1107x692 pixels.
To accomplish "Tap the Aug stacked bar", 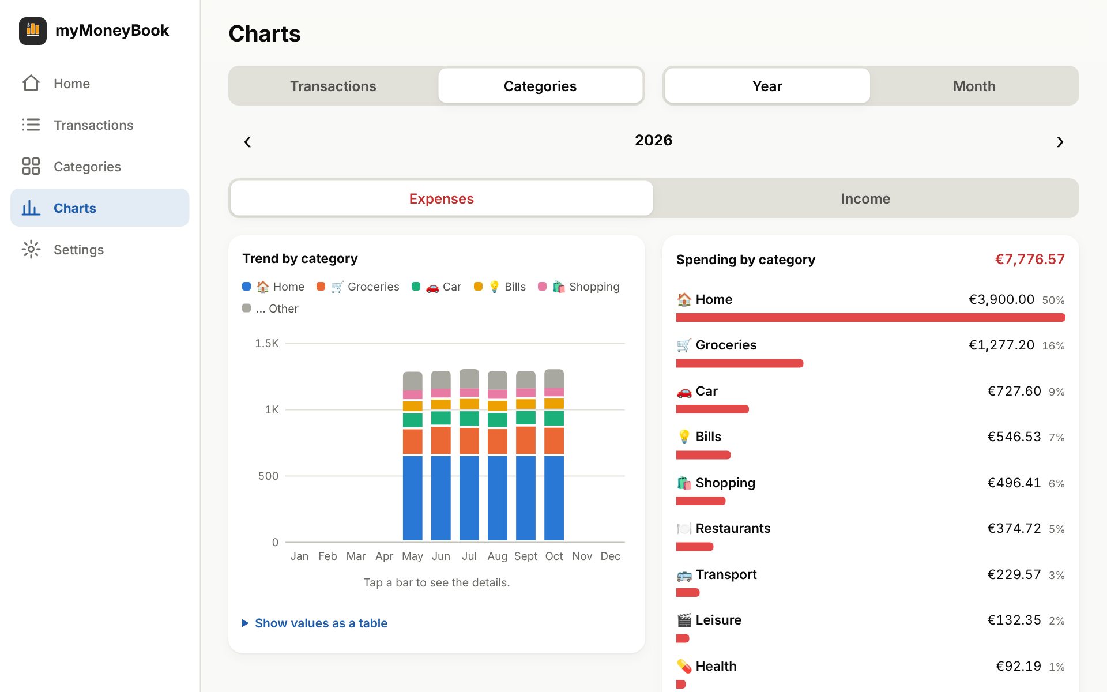I will click(x=498, y=455).
